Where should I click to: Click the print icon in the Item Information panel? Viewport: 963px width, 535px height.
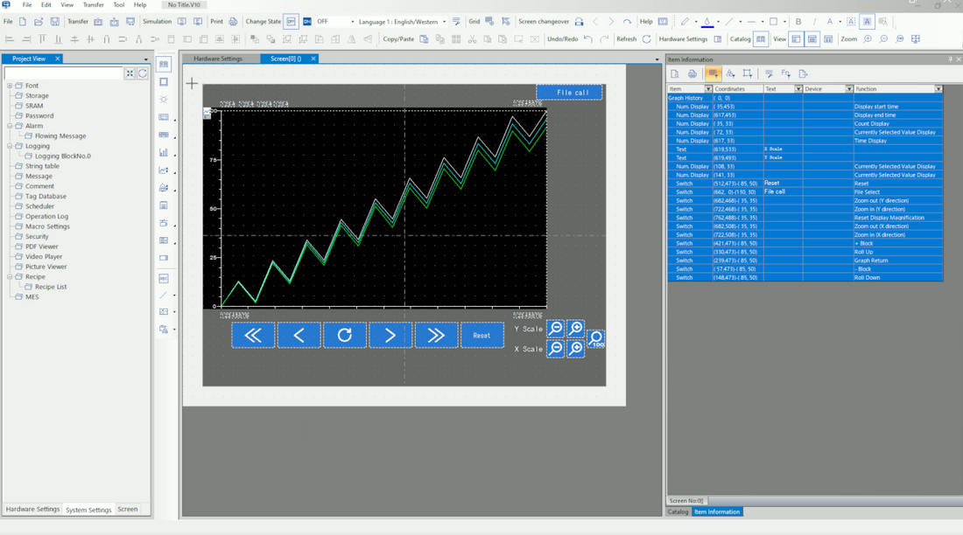tap(692, 73)
